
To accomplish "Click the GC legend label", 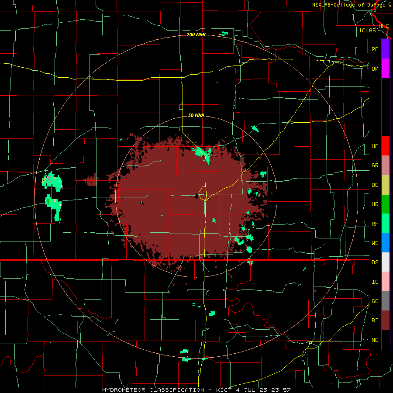I will tap(375, 301).
